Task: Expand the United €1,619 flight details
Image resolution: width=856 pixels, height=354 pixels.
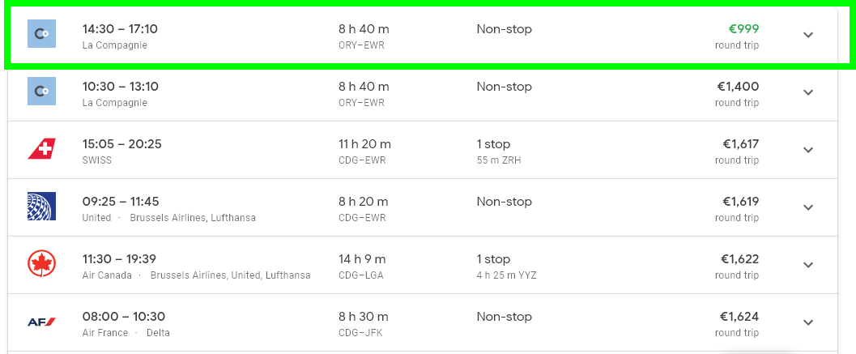Action: 808,207
